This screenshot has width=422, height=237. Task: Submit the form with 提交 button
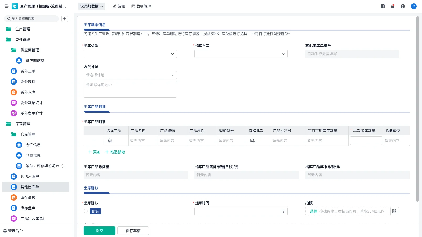(99, 230)
